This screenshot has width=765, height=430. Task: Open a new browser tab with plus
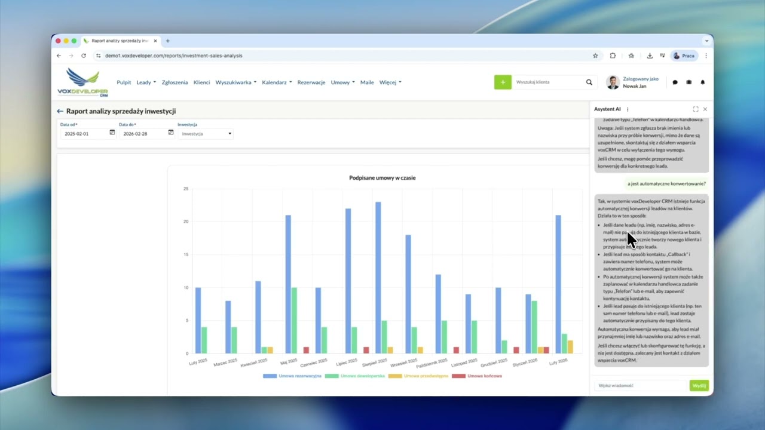point(168,41)
